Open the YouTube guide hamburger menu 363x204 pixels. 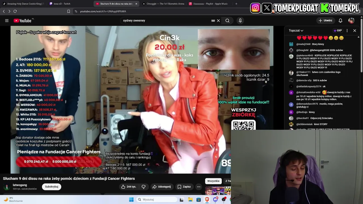coord(7,20)
